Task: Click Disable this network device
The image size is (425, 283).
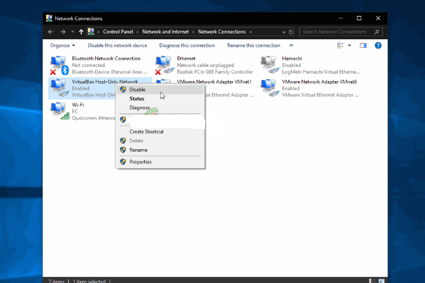Action: [x=117, y=45]
